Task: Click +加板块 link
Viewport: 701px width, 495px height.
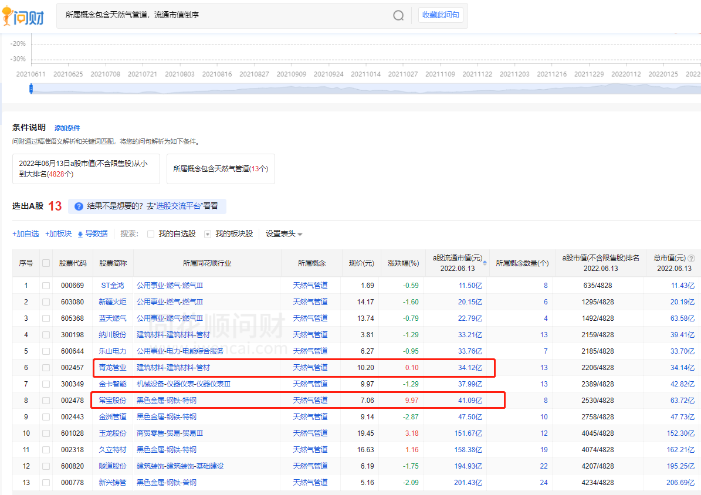Action: coord(58,233)
